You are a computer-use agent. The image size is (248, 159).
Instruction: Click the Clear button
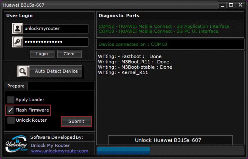(69, 54)
